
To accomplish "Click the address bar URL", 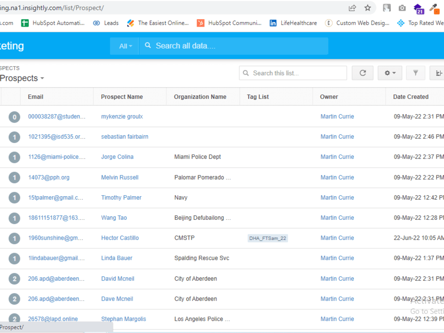I will [52, 8].
